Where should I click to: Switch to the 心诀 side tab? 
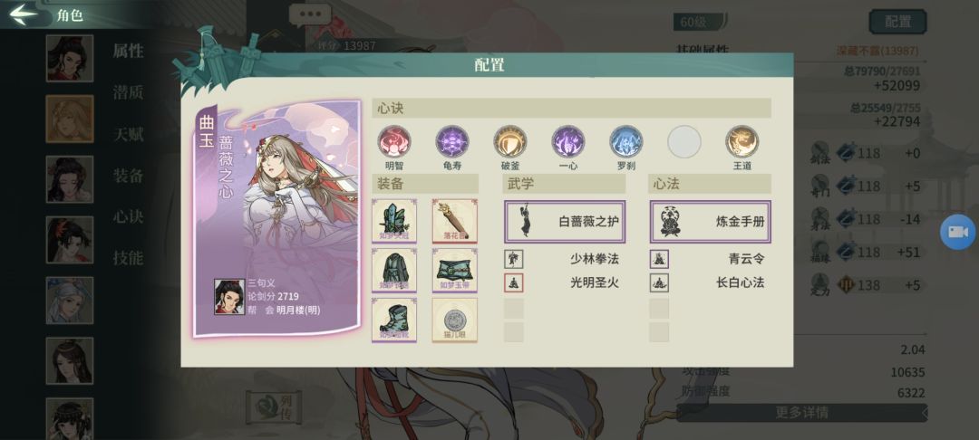tap(128, 216)
